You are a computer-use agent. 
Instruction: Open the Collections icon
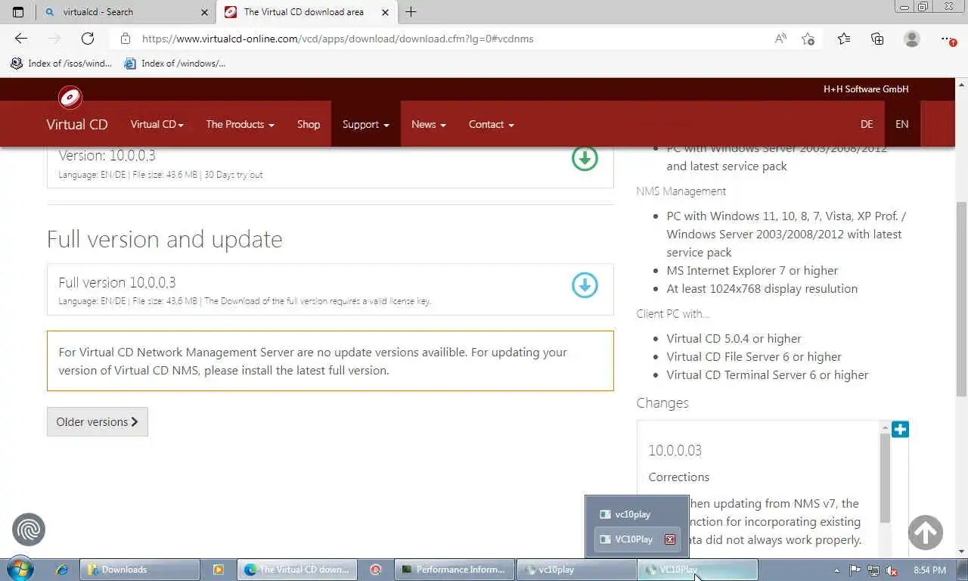[877, 39]
